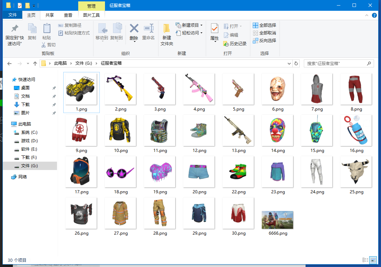Select the 4.png pink rifle thumbnail

coord(199,89)
